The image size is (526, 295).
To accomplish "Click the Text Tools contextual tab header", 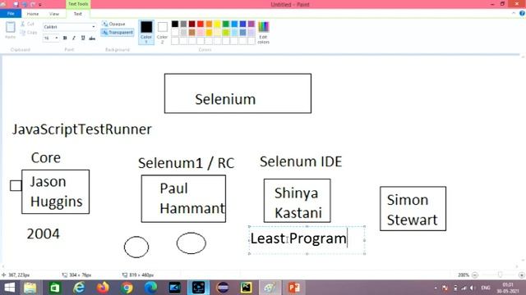I will (x=78, y=4).
